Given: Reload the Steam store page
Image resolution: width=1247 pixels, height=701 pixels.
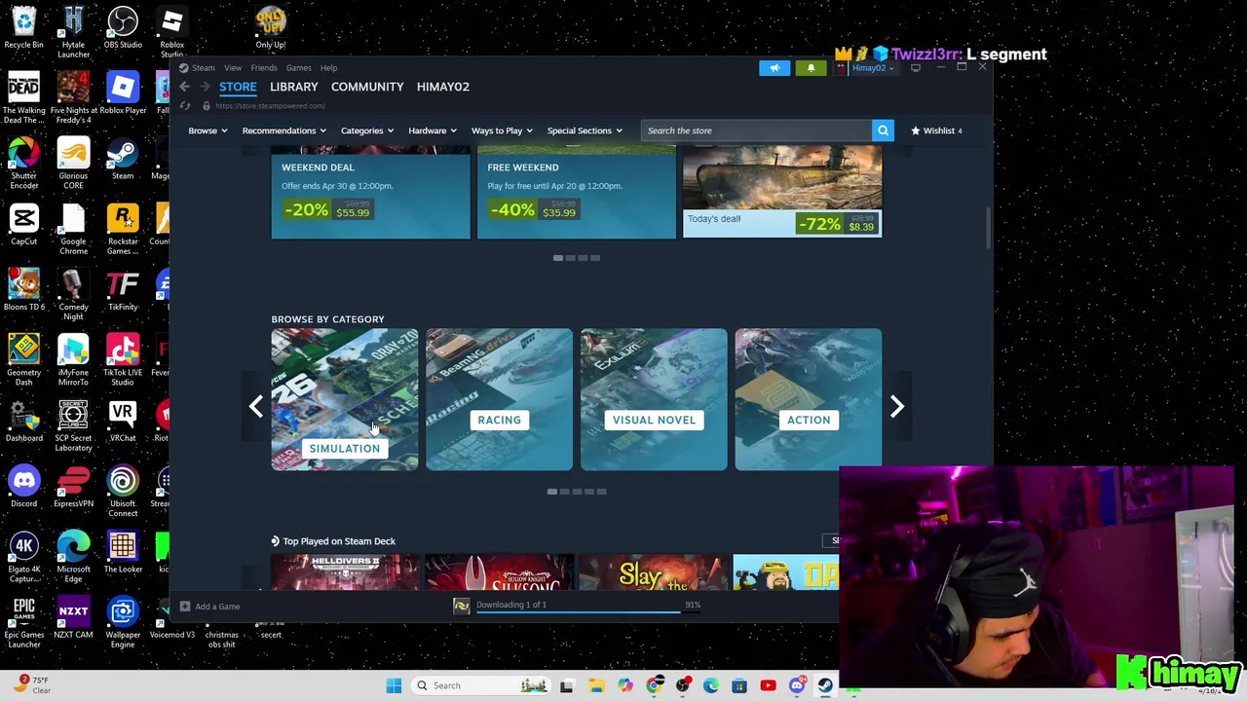Looking at the screenshot, I should [185, 106].
